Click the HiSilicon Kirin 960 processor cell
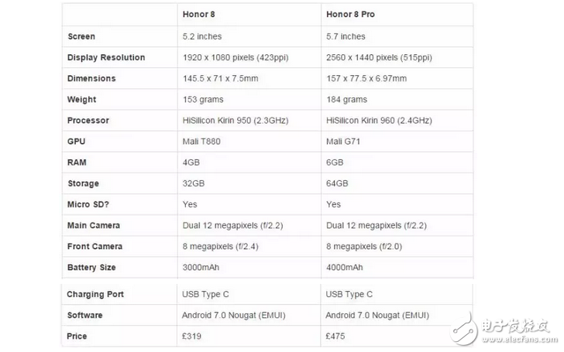The height and width of the screenshot is (352, 564). tap(380, 120)
